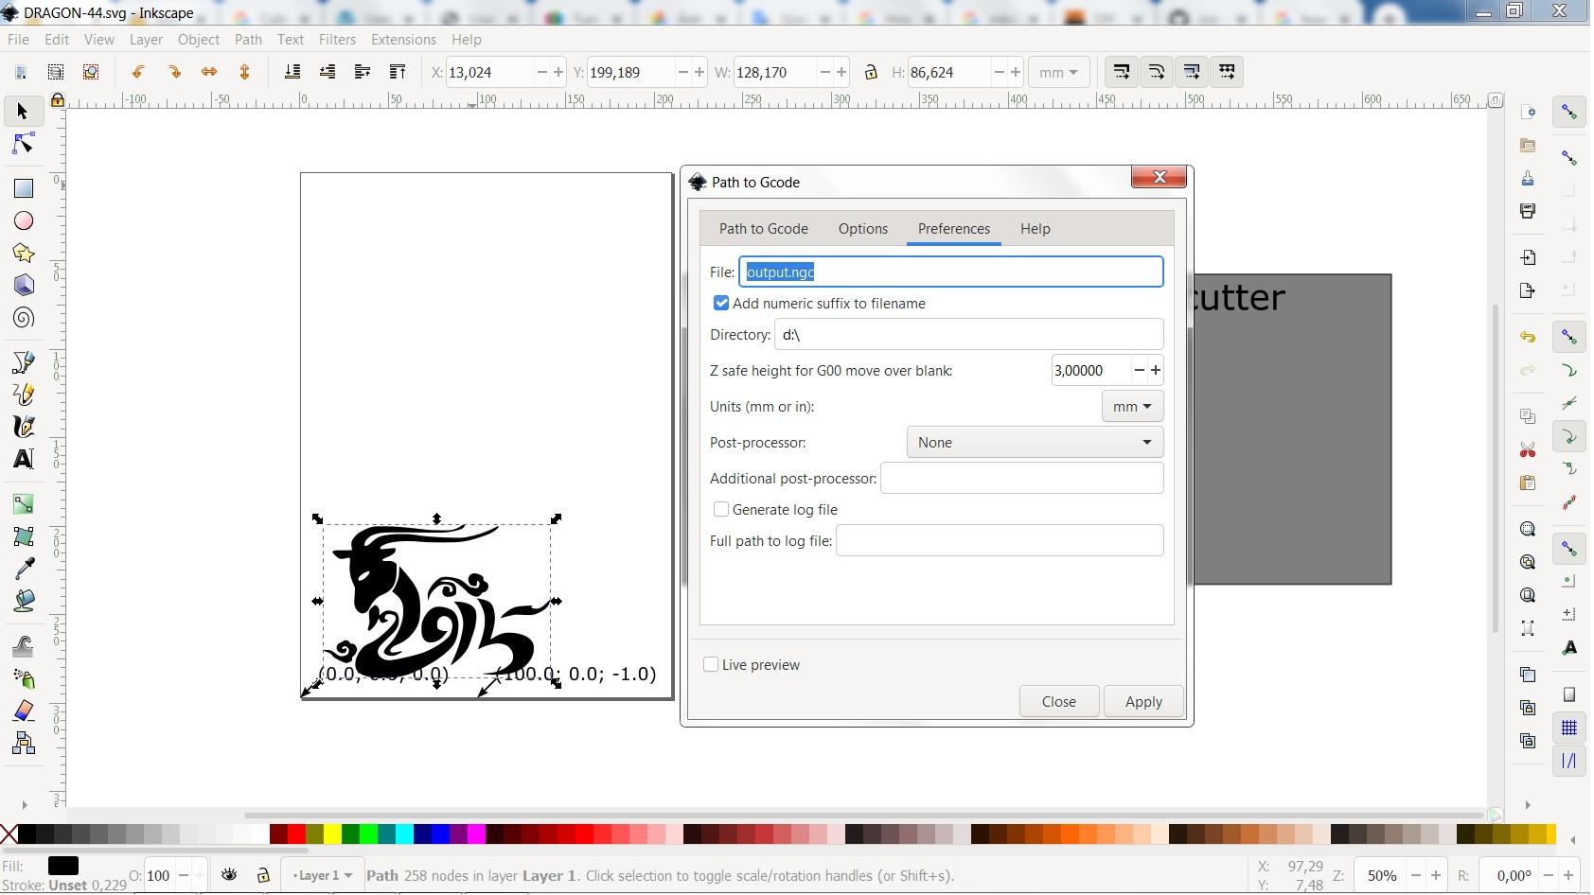Open the Post-processor dropdown
Screen dimensions: 1594x895
(1035, 442)
